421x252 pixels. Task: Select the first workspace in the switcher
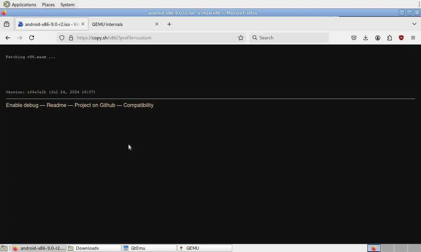click(374, 248)
